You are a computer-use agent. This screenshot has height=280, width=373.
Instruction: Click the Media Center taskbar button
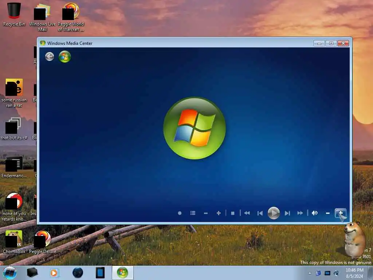pyautogui.click(x=122, y=273)
